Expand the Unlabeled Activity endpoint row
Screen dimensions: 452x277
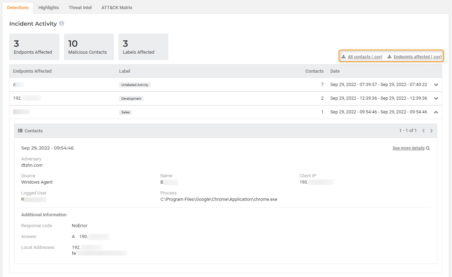(x=436, y=85)
